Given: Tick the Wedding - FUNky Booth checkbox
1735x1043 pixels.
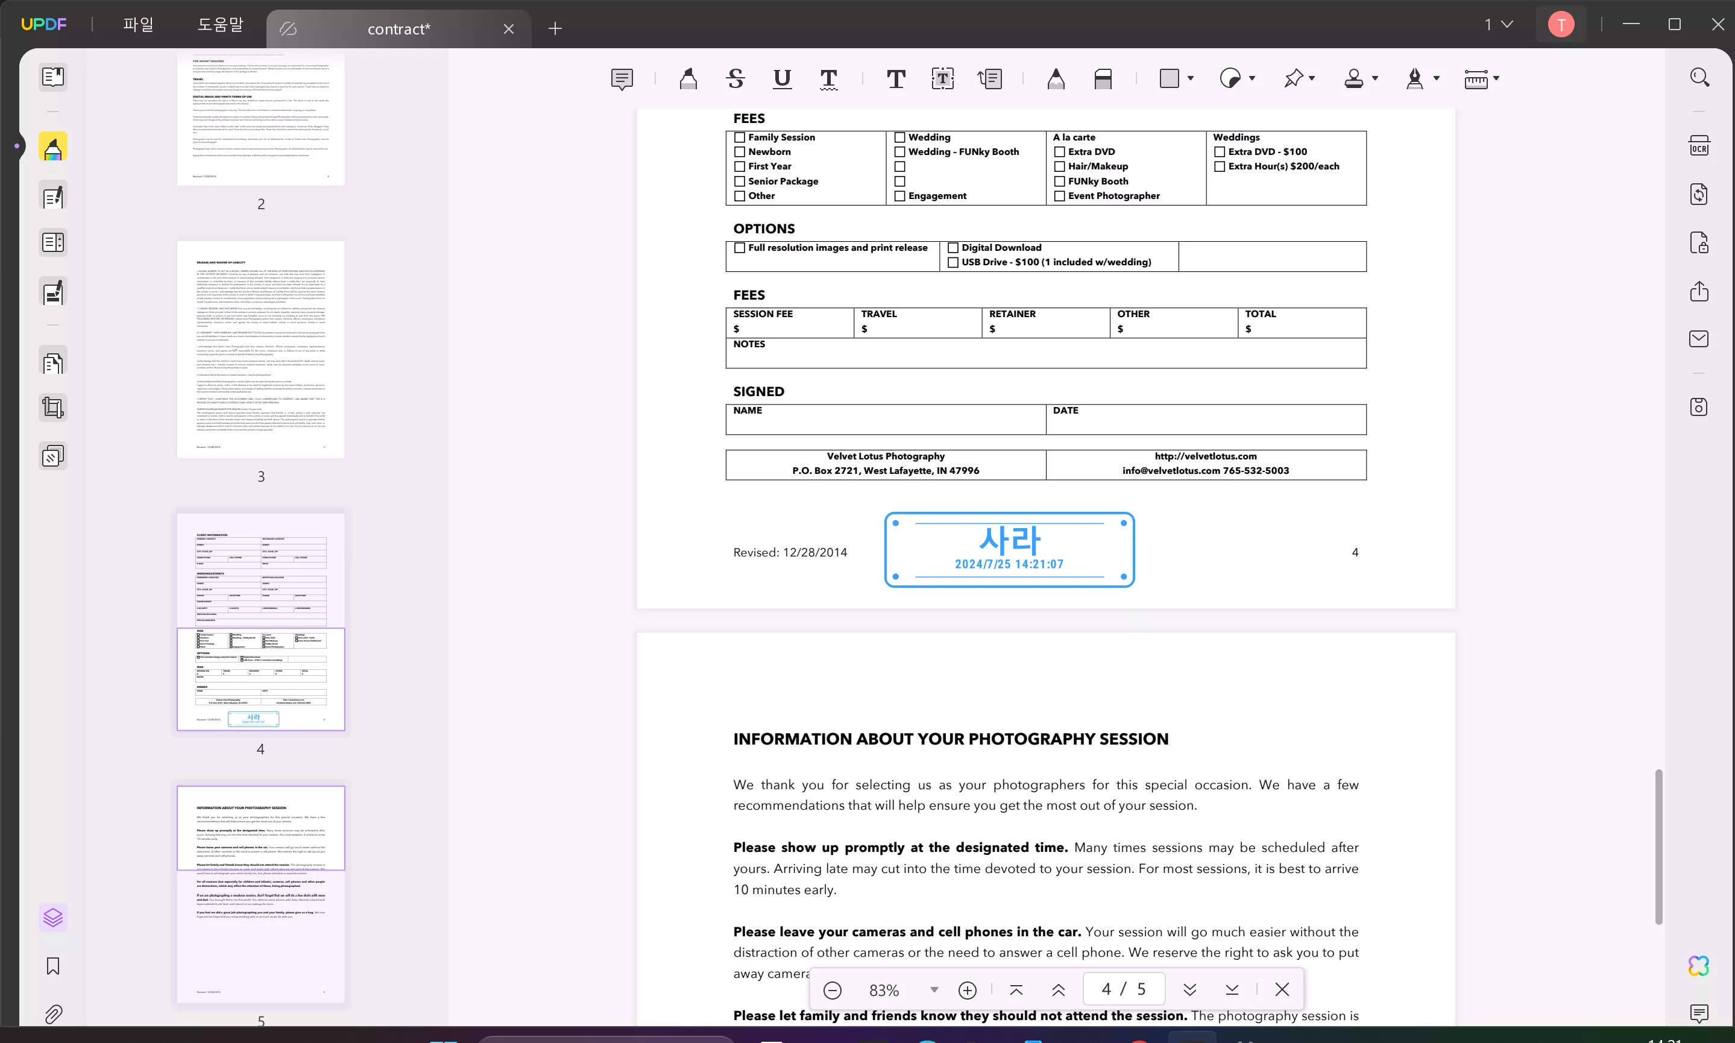Looking at the screenshot, I should [899, 152].
